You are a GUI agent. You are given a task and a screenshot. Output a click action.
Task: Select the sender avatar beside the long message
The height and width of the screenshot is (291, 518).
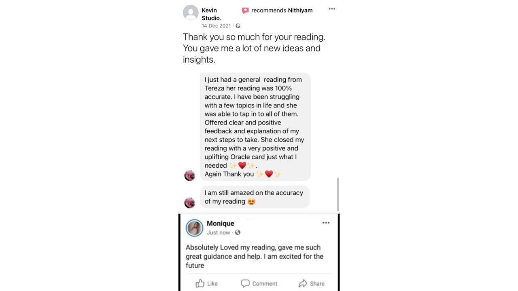(189, 175)
